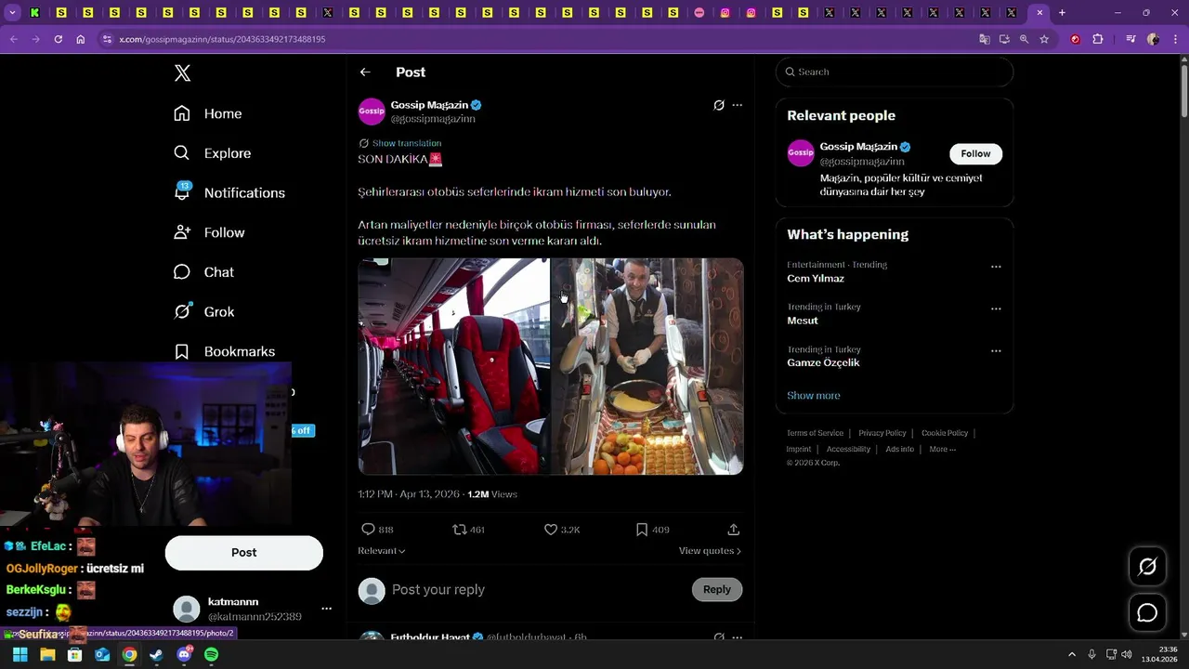Open account menu for katmannn
The width and height of the screenshot is (1189, 669).
coord(326,609)
